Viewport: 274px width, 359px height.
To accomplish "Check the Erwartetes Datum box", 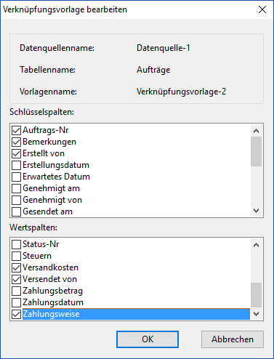I will pos(16,177).
